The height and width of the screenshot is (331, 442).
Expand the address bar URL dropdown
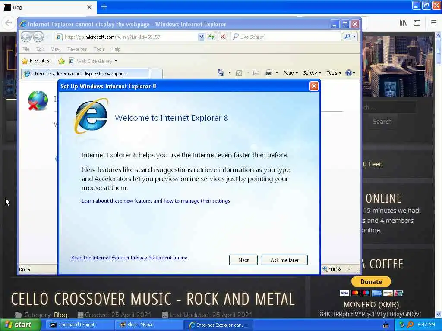pyautogui.click(x=201, y=37)
